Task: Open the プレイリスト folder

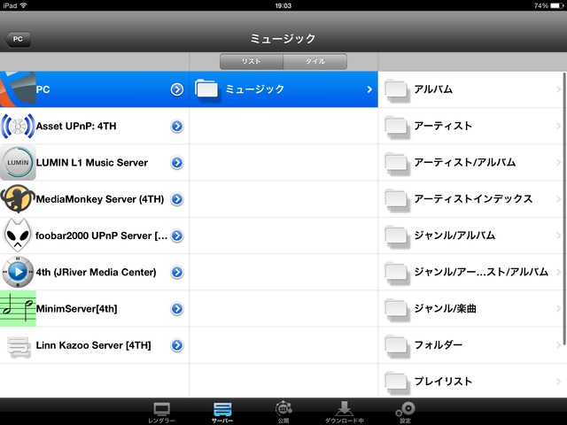Action: point(443,381)
